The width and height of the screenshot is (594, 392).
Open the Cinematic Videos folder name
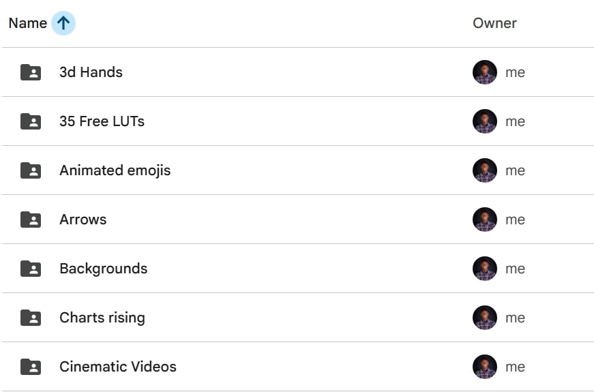[117, 367]
